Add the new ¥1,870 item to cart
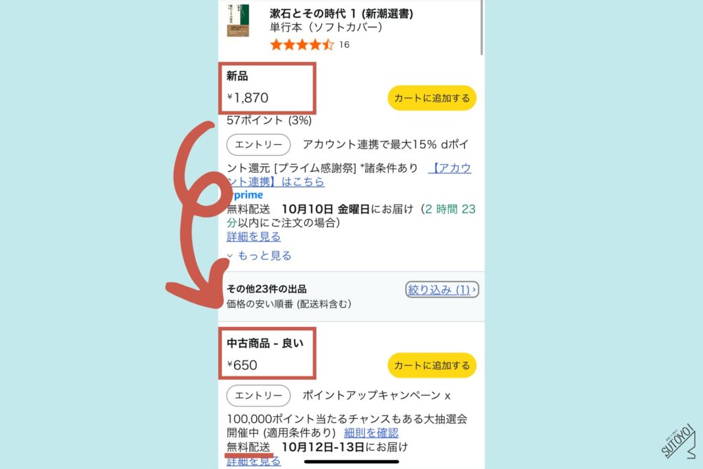This screenshot has width=703, height=469. (432, 98)
